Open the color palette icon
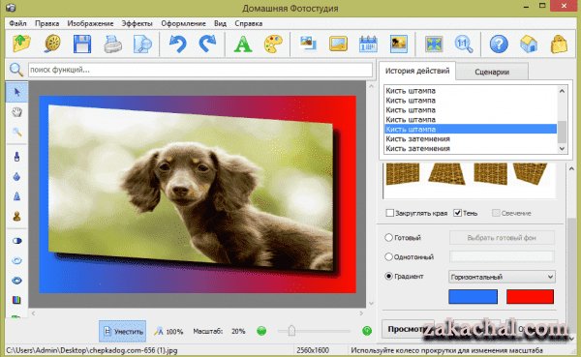The image size is (581, 357). (273, 44)
